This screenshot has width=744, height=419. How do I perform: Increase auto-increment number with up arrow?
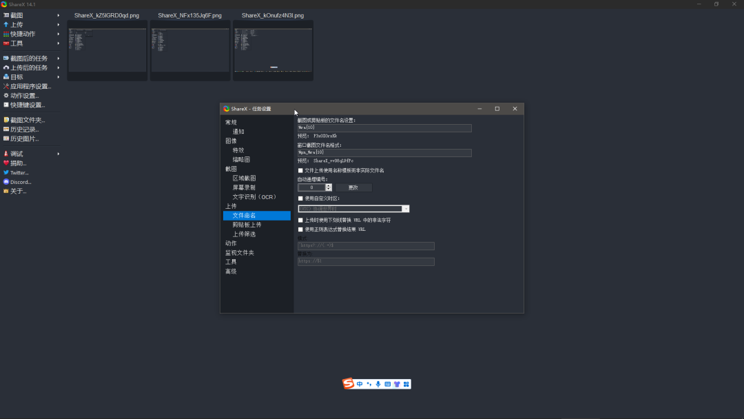pyautogui.click(x=329, y=185)
